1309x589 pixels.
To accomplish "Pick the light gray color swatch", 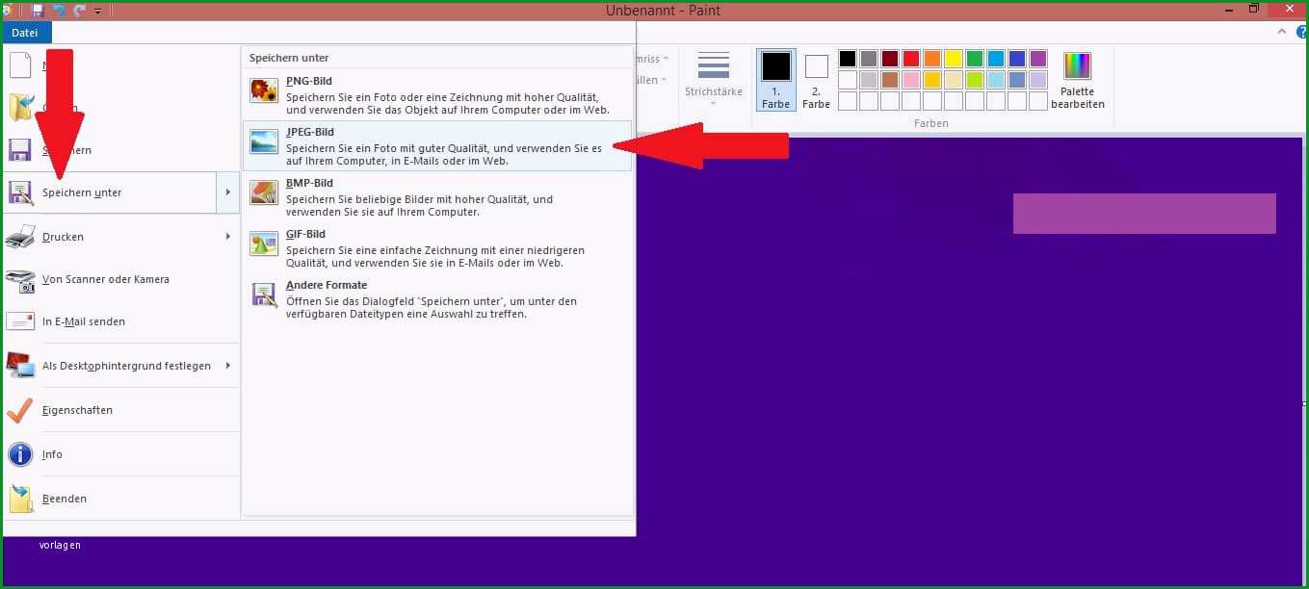I will (x=869, y=80).
